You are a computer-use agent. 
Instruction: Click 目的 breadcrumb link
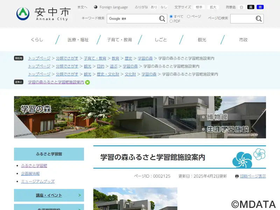(x=100, y=66)
